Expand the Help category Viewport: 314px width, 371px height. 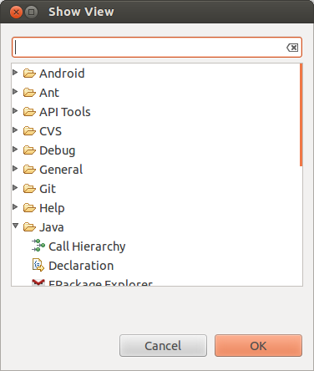[15, 207]
